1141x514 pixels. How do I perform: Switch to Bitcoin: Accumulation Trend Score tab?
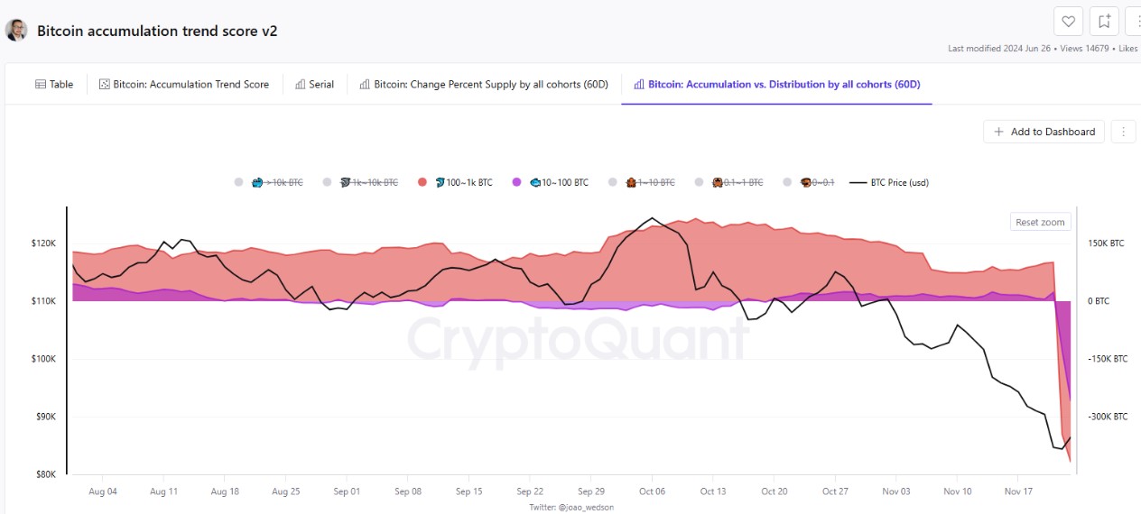point(184,85)
